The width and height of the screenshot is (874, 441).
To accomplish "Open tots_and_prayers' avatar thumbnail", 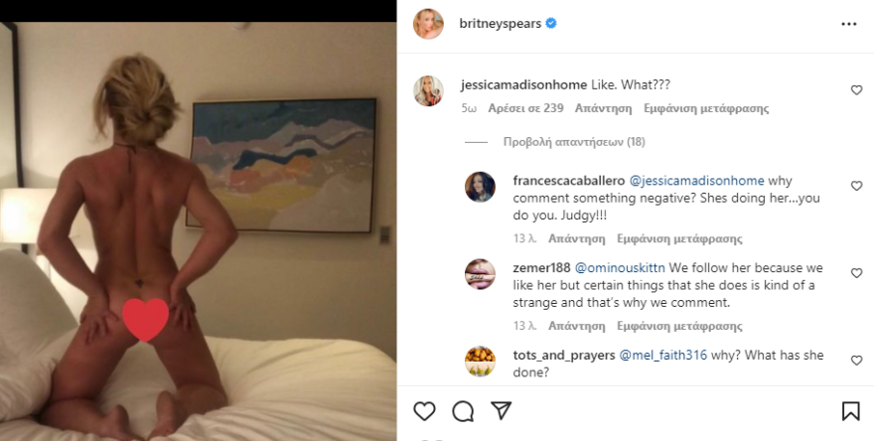I will (x=480, y=361).
